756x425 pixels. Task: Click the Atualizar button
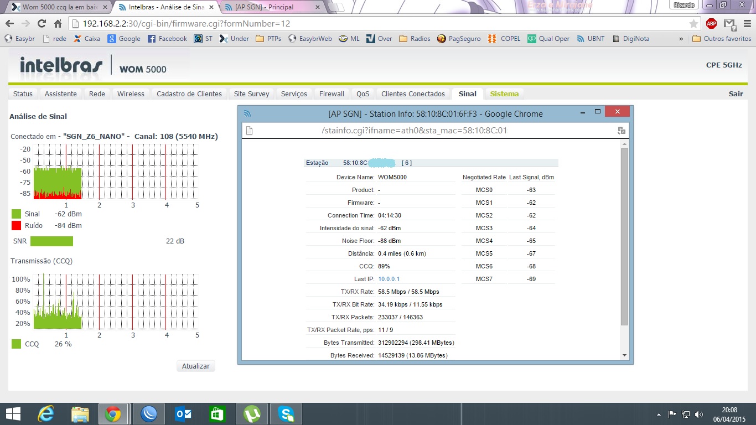click(196, 366)
